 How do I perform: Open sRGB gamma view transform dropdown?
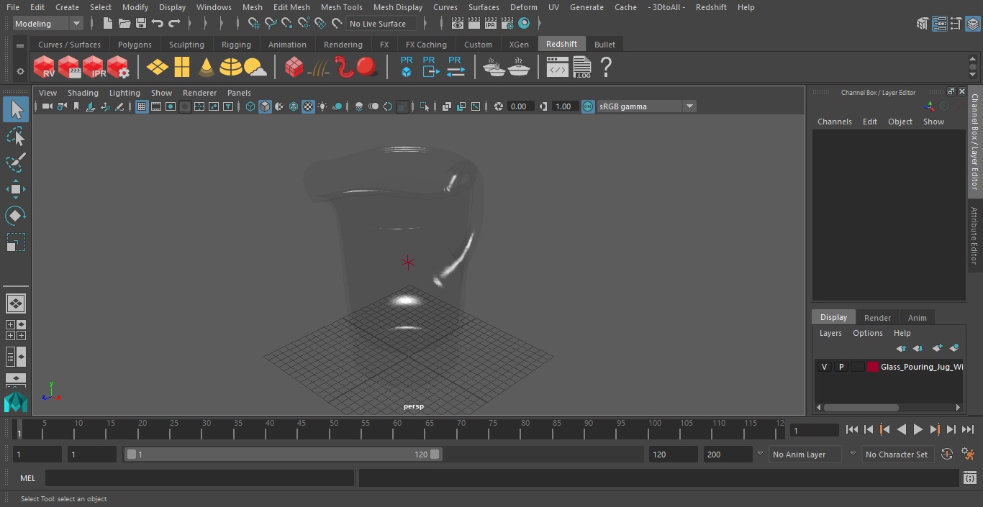point(645,106)
